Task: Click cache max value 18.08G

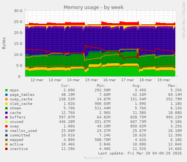Action: [175, 113]
